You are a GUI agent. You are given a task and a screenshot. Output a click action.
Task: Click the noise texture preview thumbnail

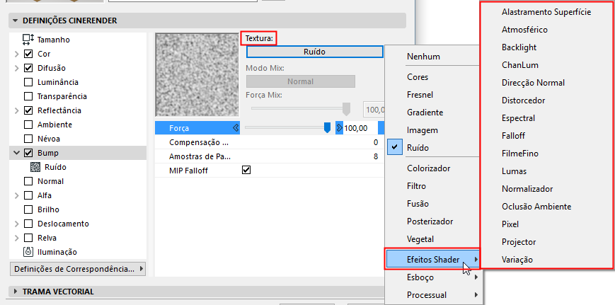(197, 74)
